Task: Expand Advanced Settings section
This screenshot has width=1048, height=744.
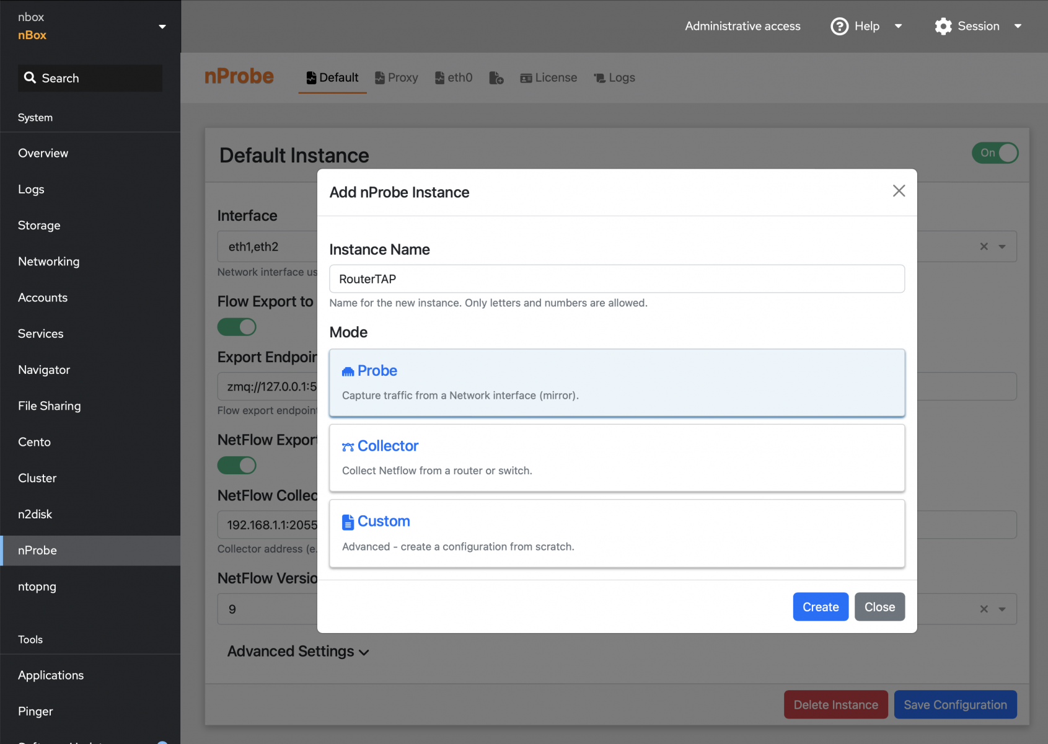Action: [x=298, y=652]
